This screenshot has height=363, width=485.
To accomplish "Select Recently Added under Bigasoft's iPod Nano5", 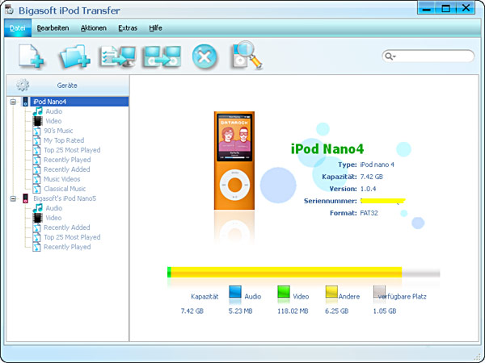I will coord(67,227).
